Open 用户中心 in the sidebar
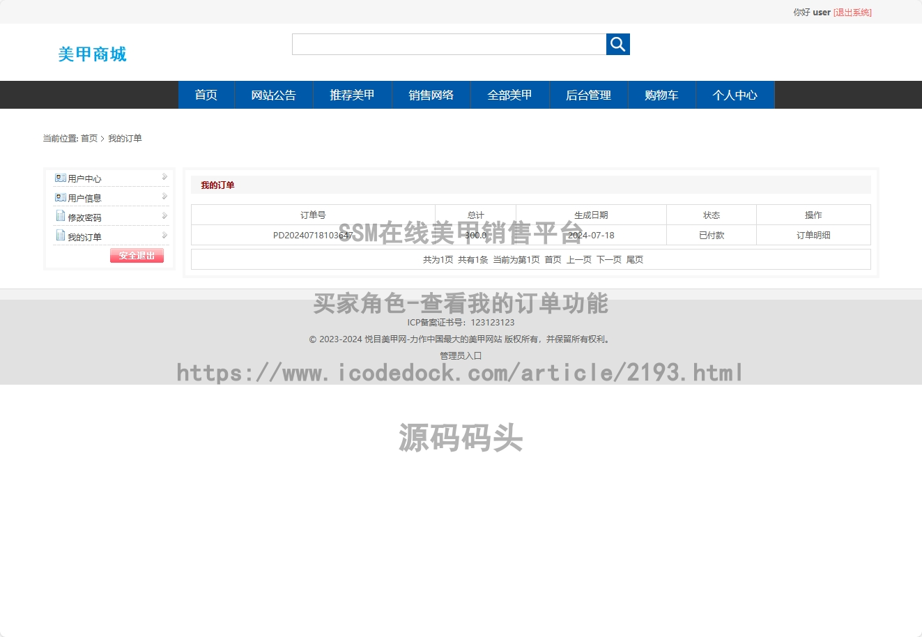This screenshot has height=637, width=922. (x=84, y=179)
